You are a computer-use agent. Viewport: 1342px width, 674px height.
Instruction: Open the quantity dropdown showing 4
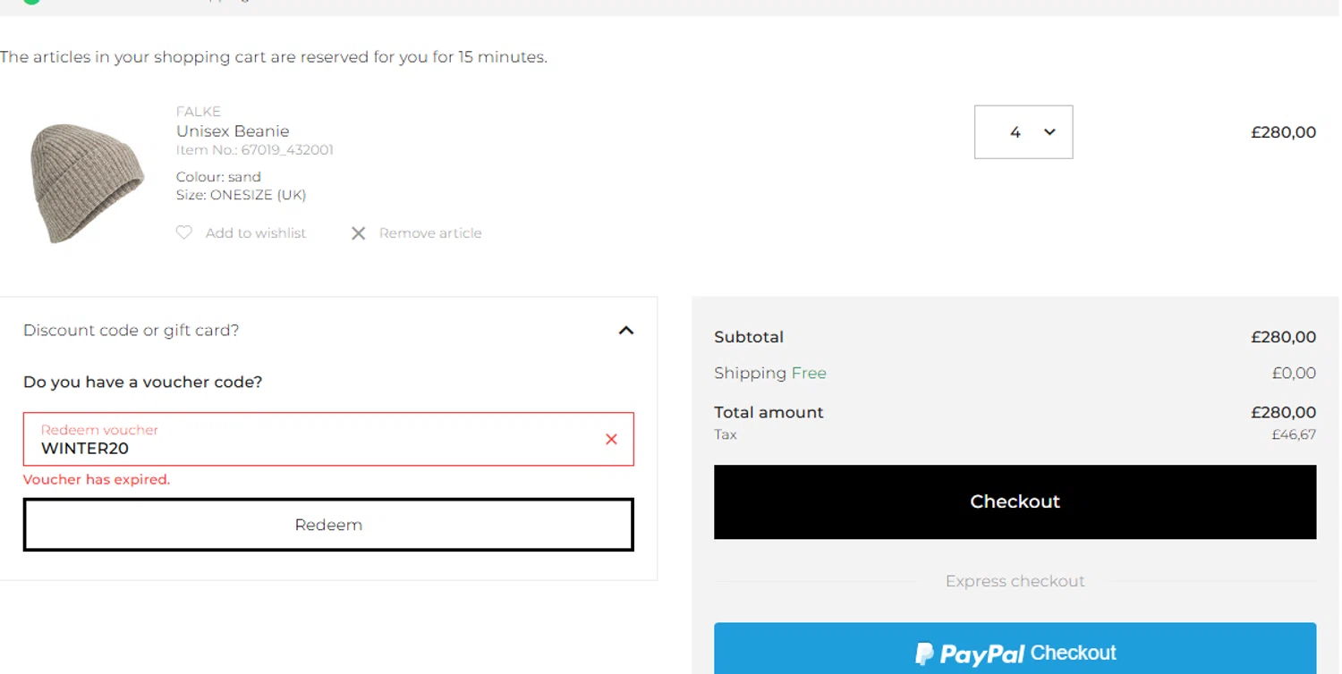pos(1023,132)
